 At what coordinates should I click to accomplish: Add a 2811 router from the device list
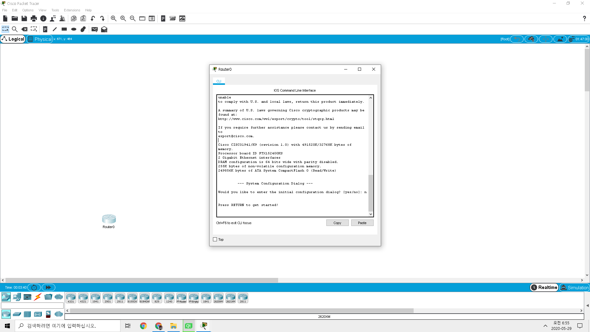pyautogui.click(x=243, y=297)
